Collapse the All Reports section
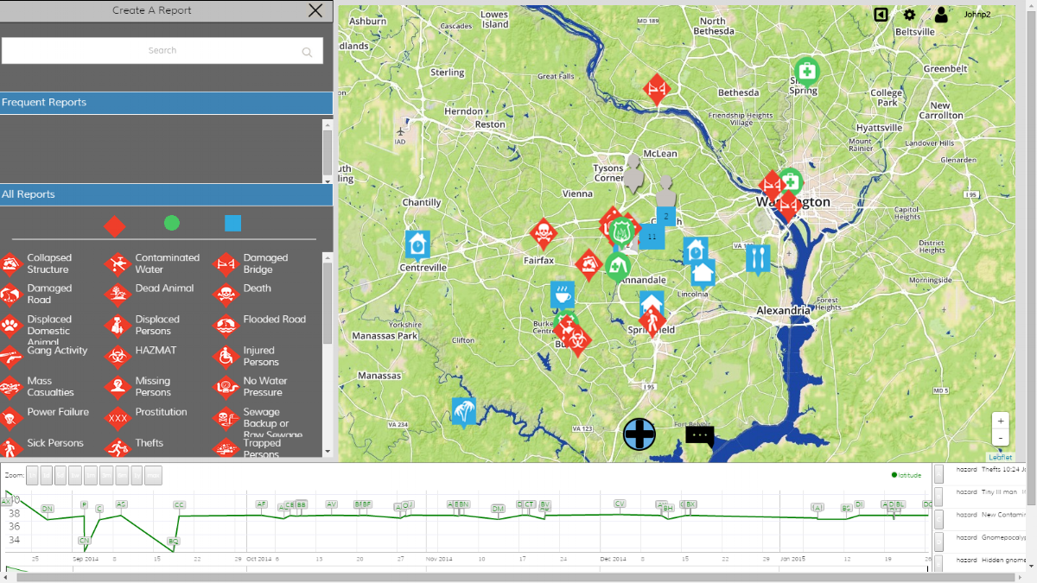The image size is (1037, 583). click(x=166, y=193)
